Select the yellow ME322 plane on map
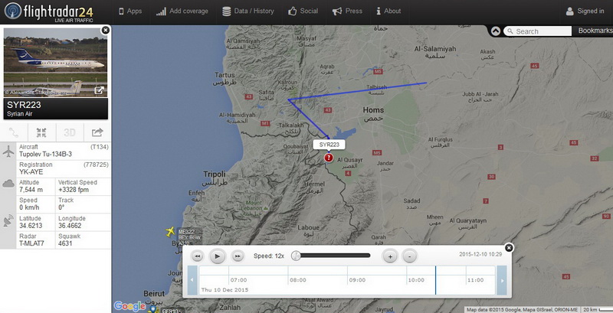Image resolution: width=613 pixels, height=313 pixels. coord(170,231)
